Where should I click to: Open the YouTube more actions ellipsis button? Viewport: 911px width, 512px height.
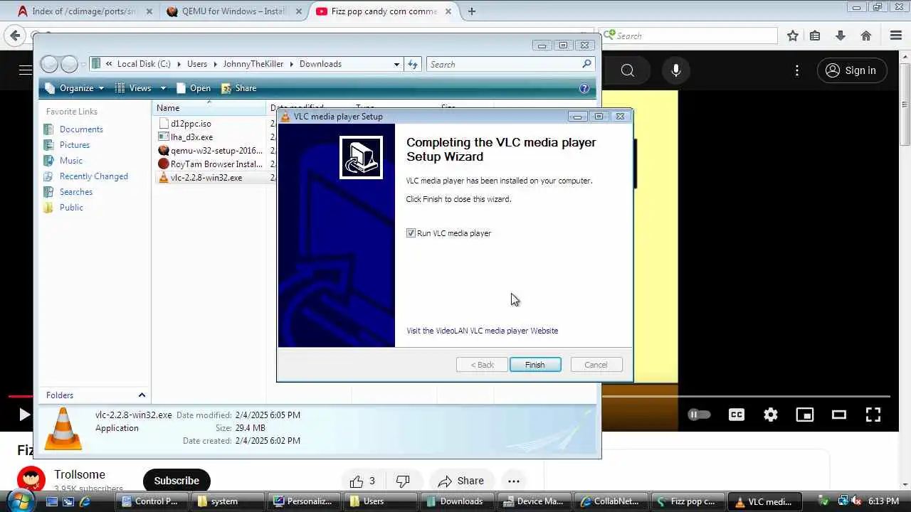pyautogui.click(x=513, y=481)
